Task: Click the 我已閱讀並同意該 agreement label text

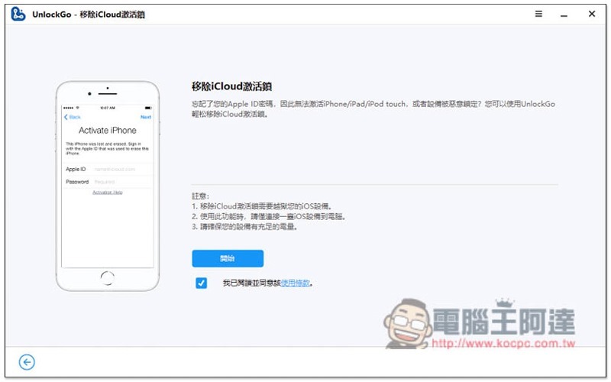Action: click(252, 283)
